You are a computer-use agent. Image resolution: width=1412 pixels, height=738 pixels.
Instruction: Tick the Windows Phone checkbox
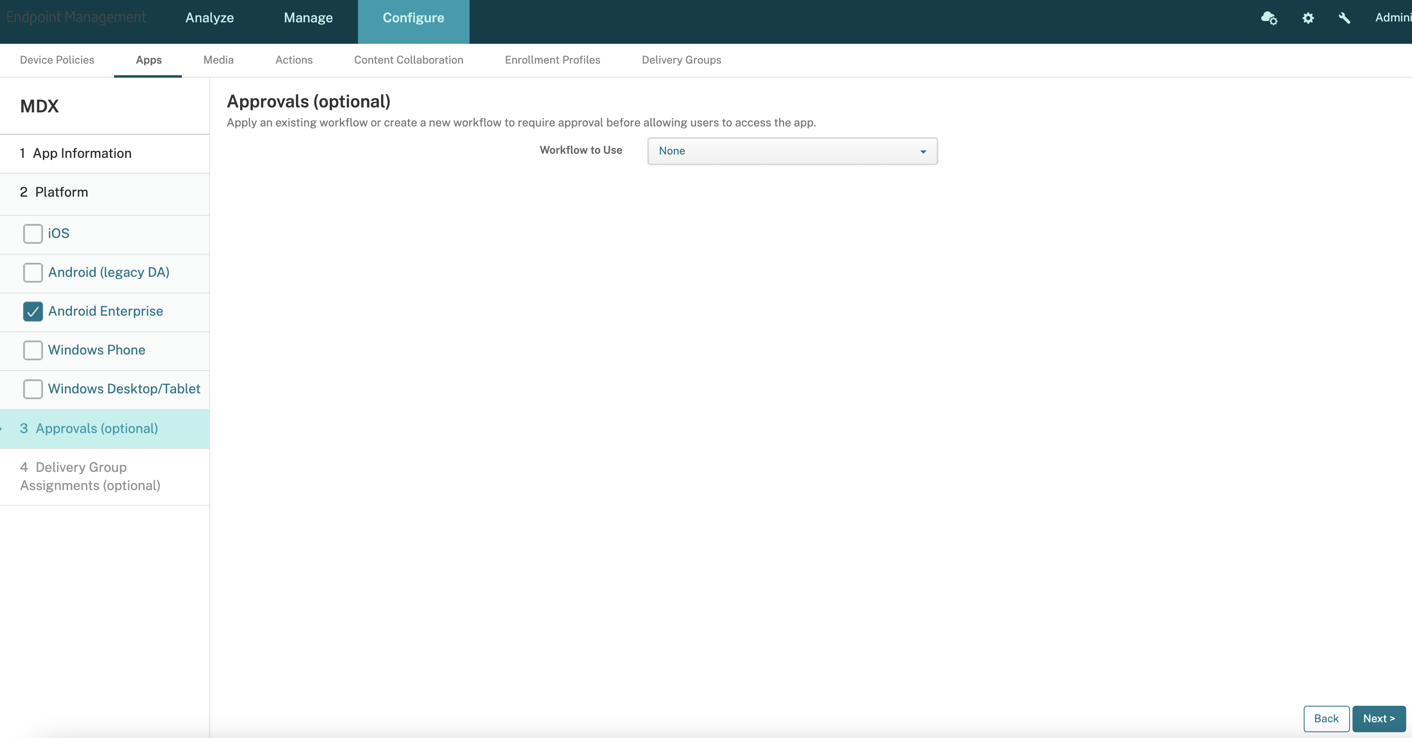click(33, 350)
